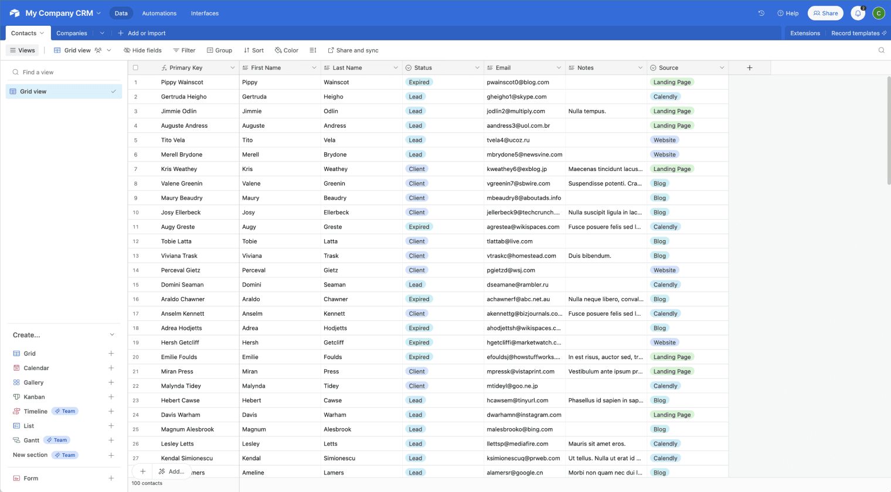Add a new field with plus icon

750,68
